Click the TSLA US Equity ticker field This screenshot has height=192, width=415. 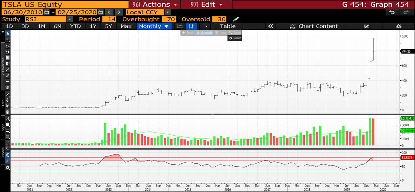click(x=65, y=4)
